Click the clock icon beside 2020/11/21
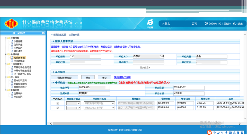The height and width of the screenshot is (139, 247). click(206, 23)
